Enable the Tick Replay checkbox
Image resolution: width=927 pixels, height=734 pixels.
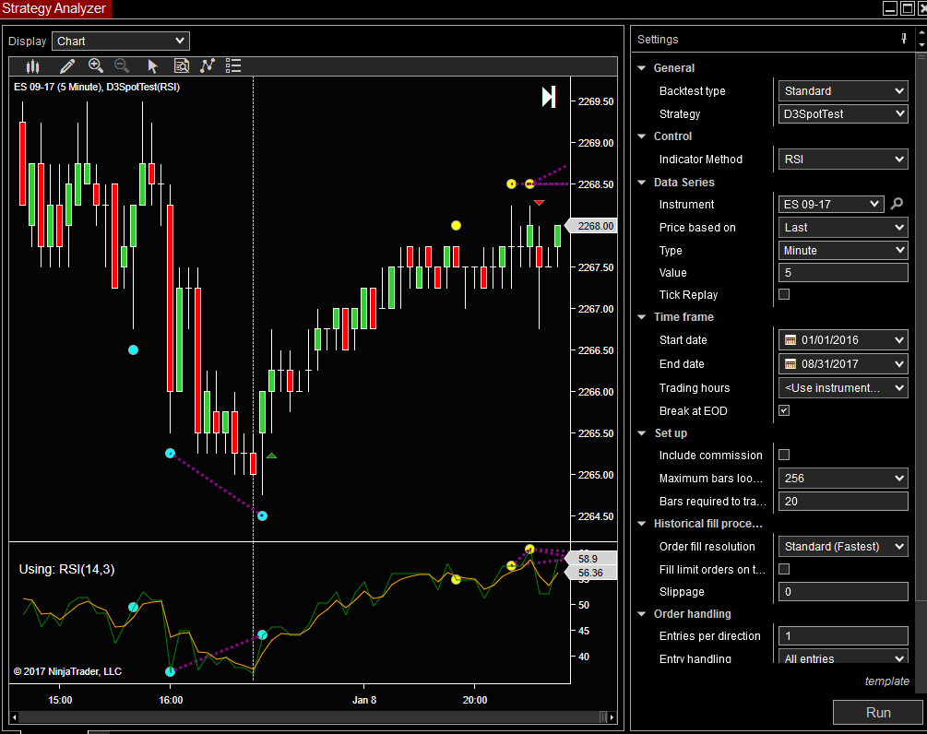pos(784,294)
